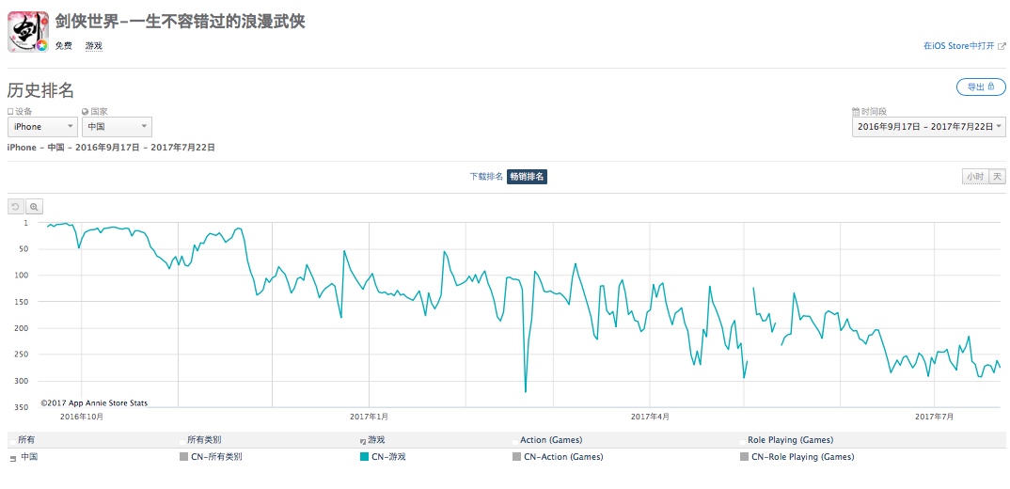Click the device icon beside 设备 label
The height and width of the screenshot is (489, 1010).
pos(10,111)
